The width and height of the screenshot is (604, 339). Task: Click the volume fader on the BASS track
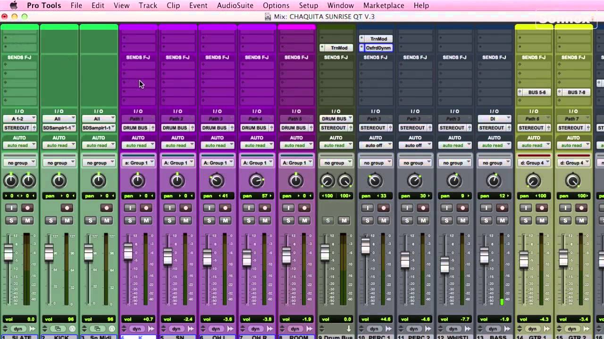coord(484,255)
